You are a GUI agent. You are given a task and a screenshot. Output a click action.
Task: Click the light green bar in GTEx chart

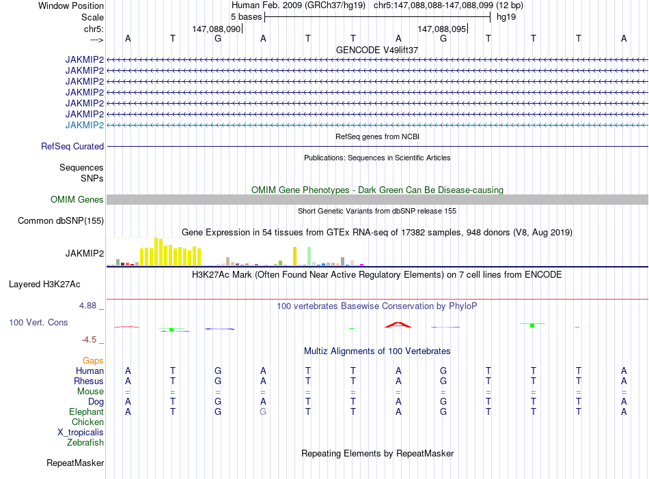(x=309, y=257)
